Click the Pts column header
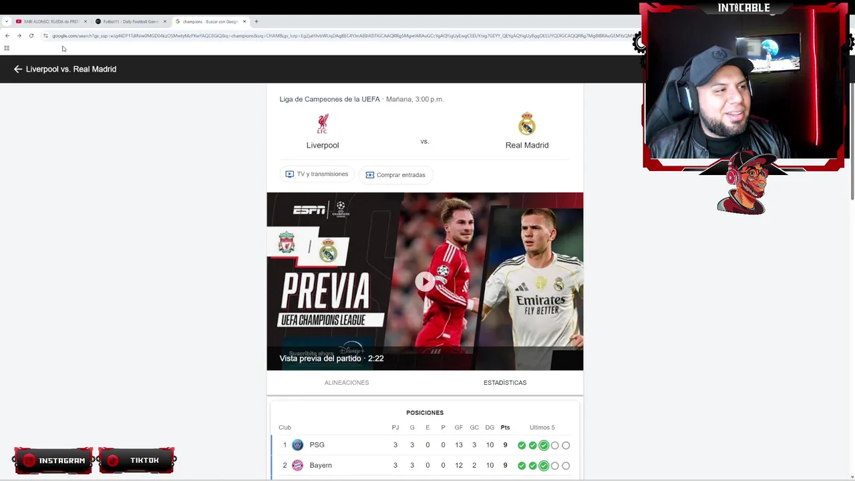The width and height of the screenshot is (855, 481). tap(505, 428)
